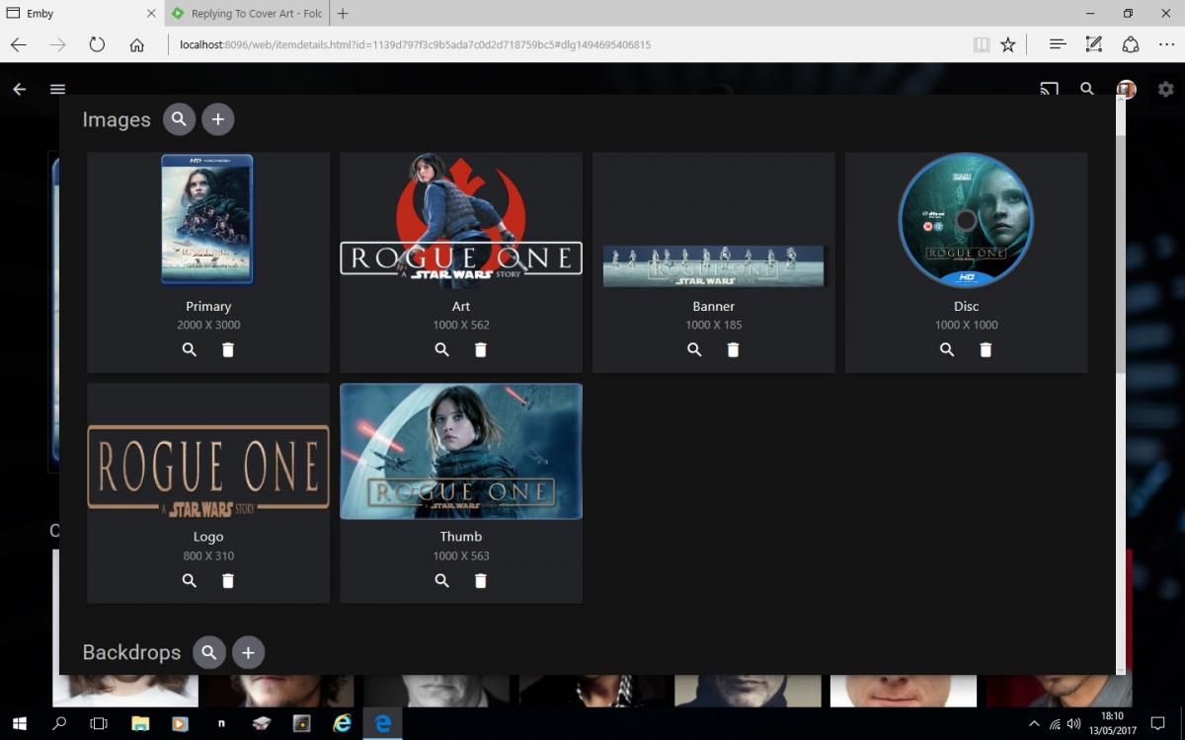Open Windows Start menu
Screen dimensions: 1185x740
19,723
